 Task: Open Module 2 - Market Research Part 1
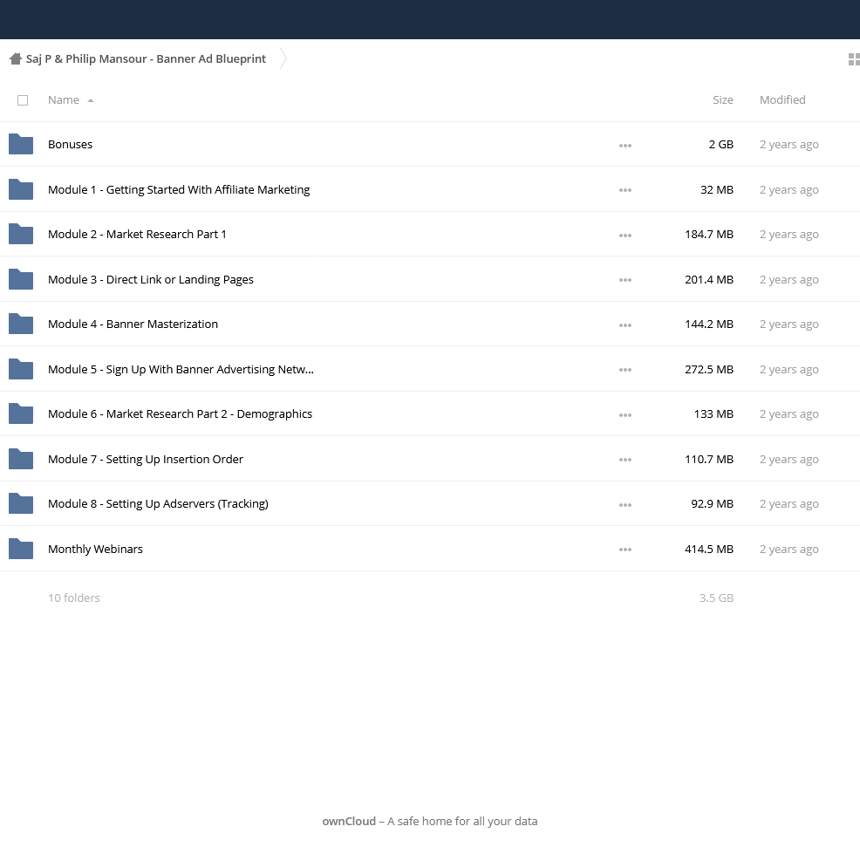(137, 235)
